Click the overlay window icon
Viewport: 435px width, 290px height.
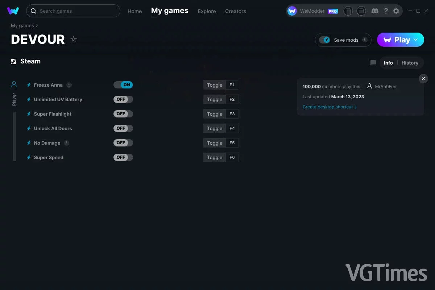(361, 11)
